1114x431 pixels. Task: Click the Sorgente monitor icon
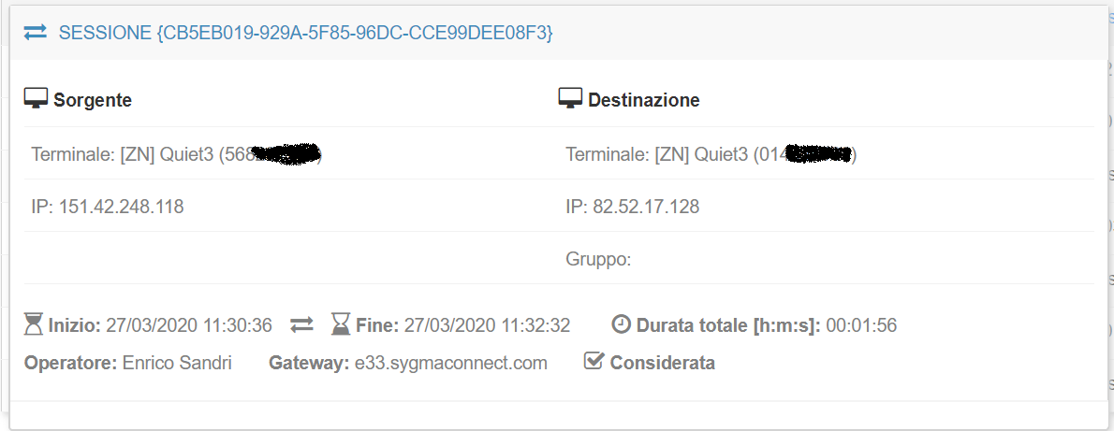36,99
